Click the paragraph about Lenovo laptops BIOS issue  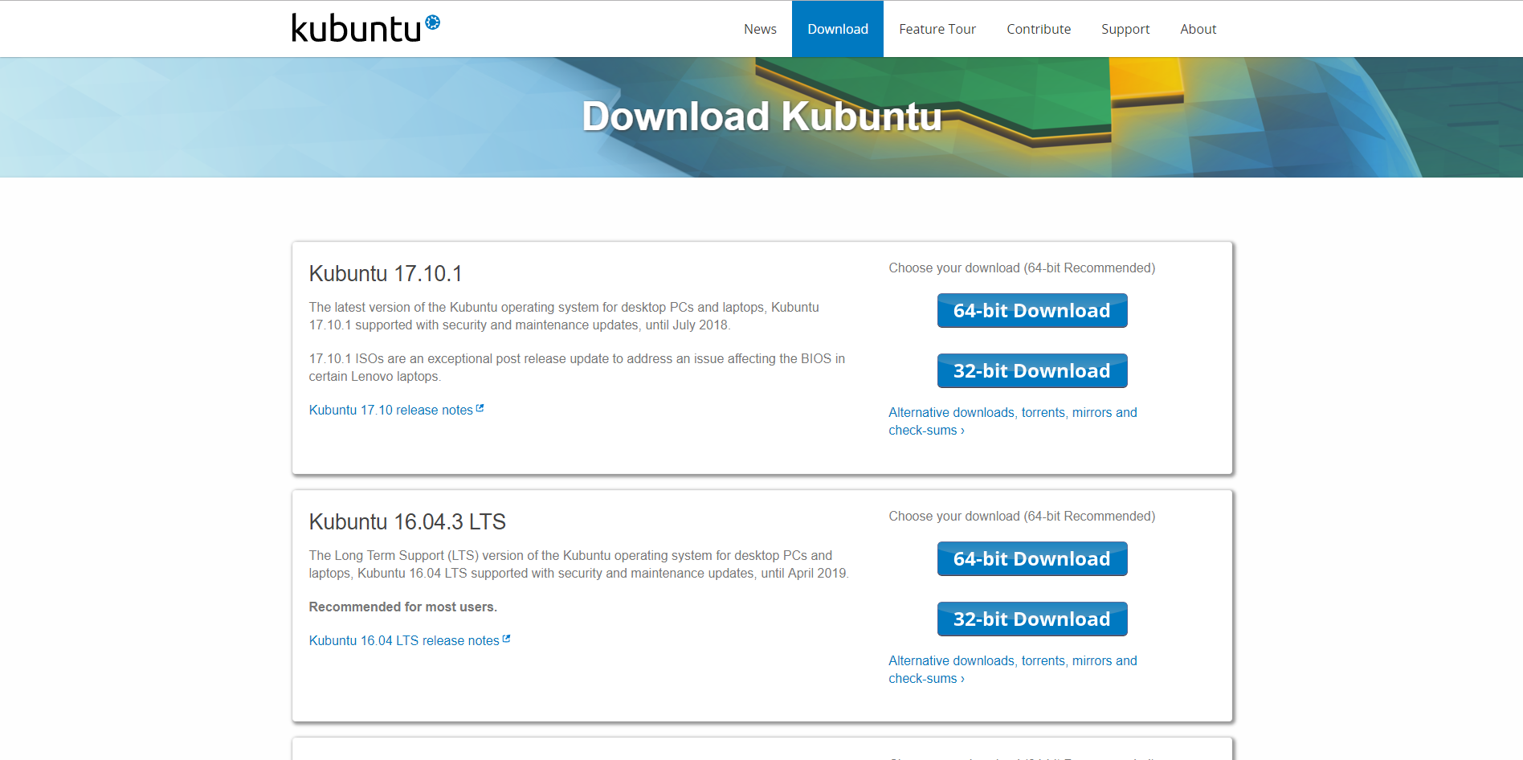[x=577, y=367]
